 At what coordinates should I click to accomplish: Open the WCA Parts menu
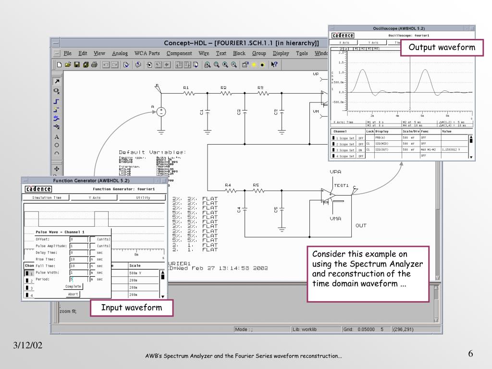pos(147,53)
